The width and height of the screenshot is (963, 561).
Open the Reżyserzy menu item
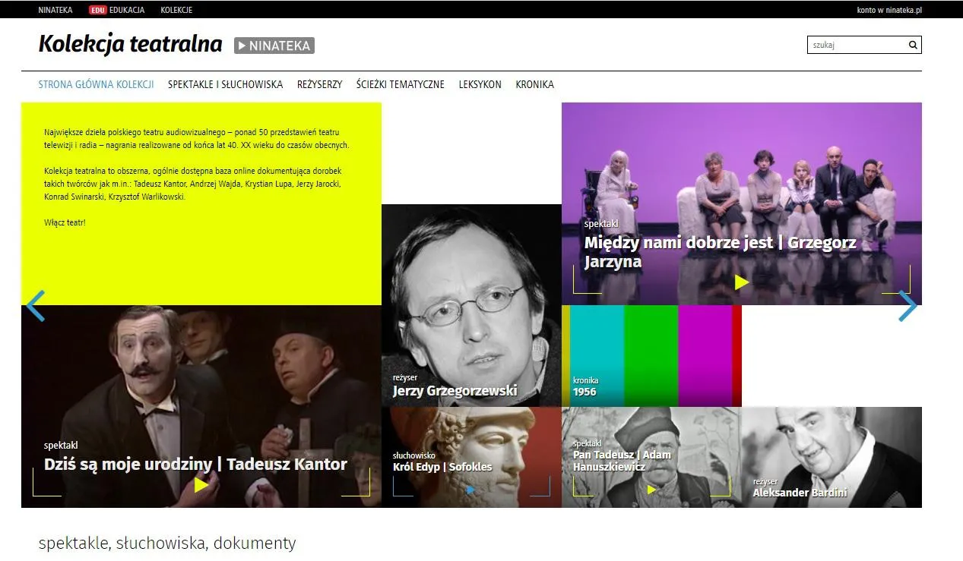(x=320, y=84)
